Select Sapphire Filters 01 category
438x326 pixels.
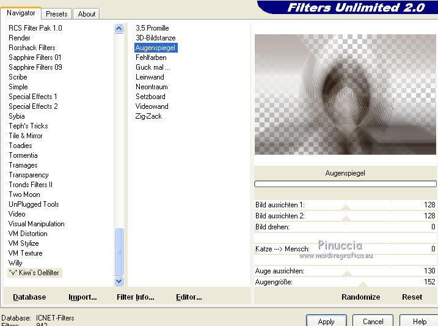tap(35, 57)
